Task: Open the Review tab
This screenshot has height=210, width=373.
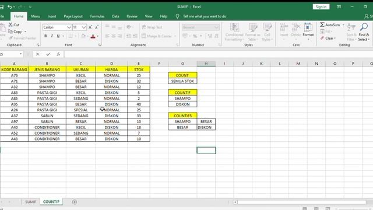Action: 132,16
